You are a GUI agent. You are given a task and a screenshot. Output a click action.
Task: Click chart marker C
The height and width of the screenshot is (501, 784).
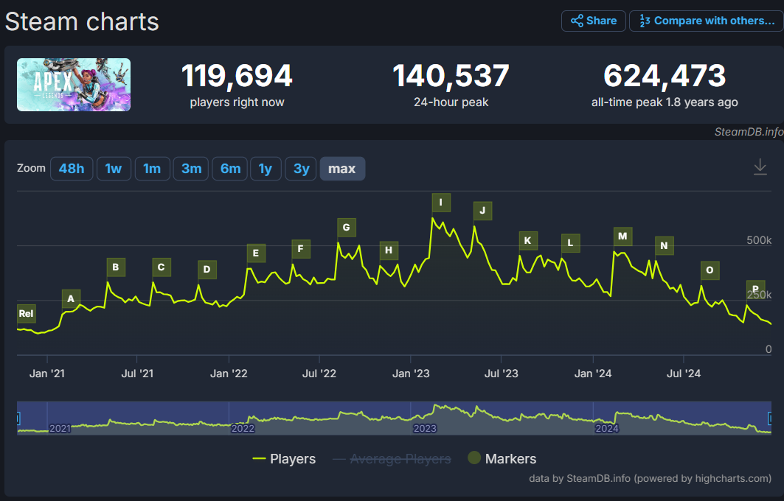162,267
